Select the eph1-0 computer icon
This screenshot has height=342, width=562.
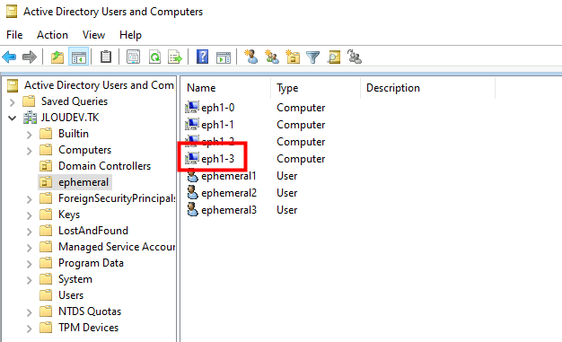pos(192,108)
